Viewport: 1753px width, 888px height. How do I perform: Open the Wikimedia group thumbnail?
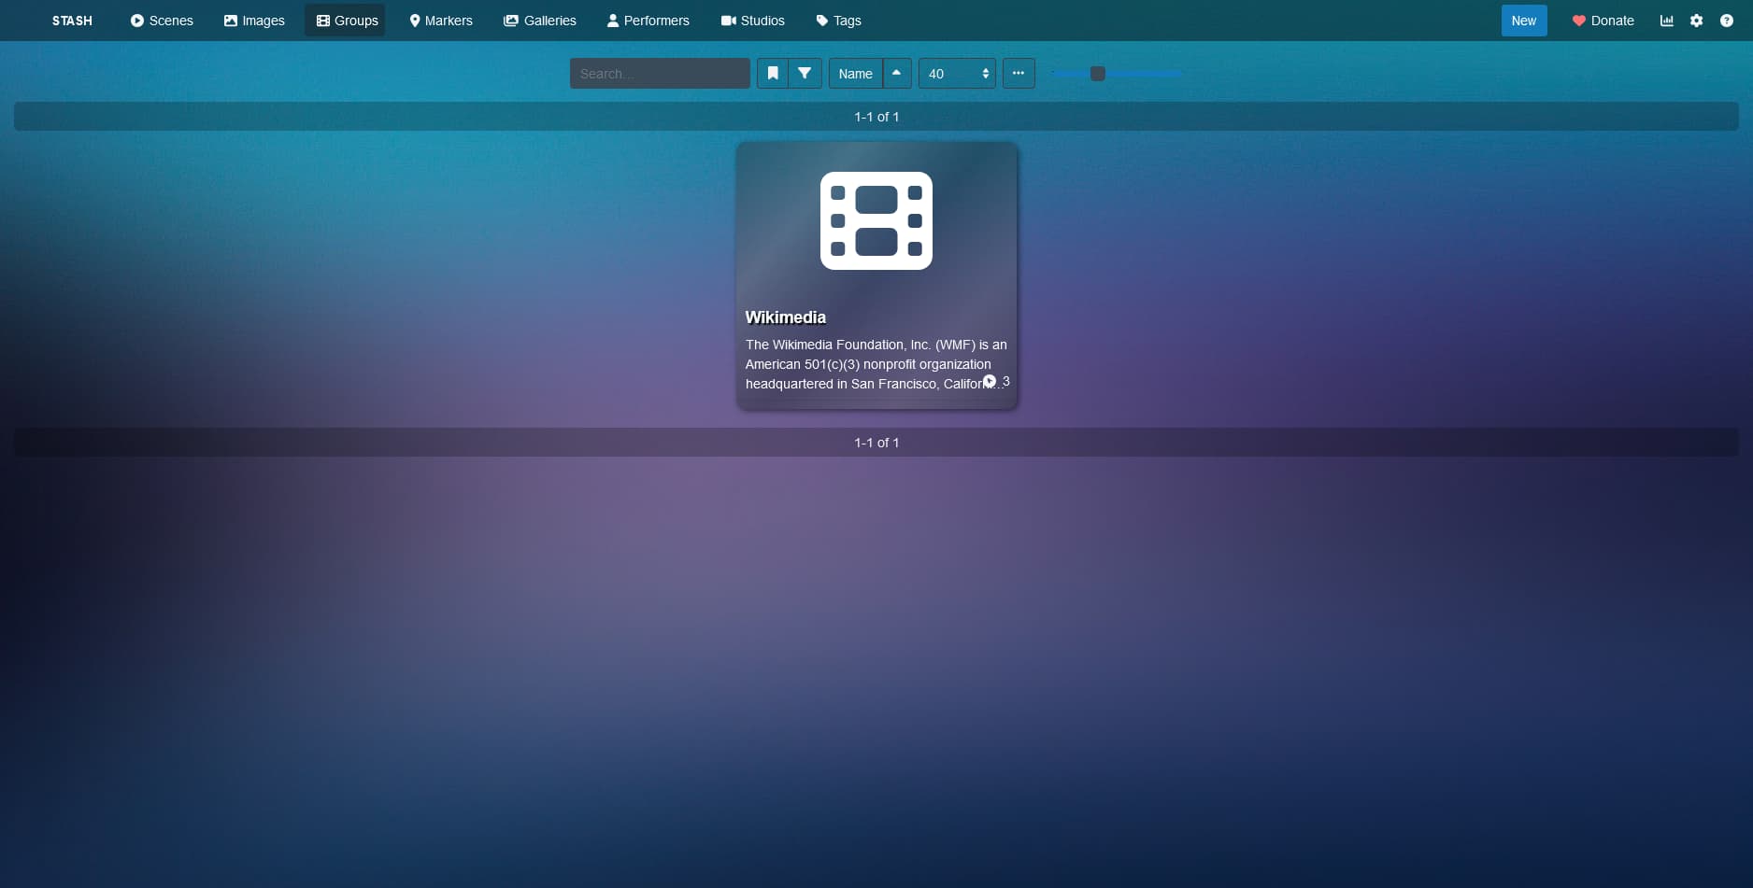coord(876,221)
